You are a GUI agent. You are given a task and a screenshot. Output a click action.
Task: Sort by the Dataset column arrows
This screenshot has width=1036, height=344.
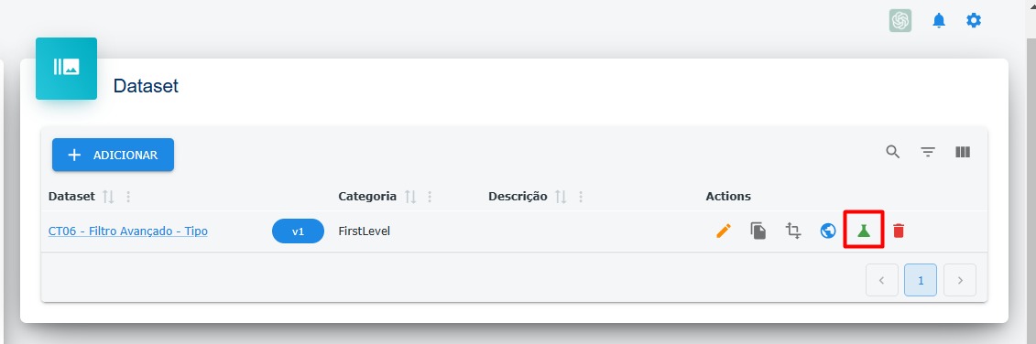109,197
